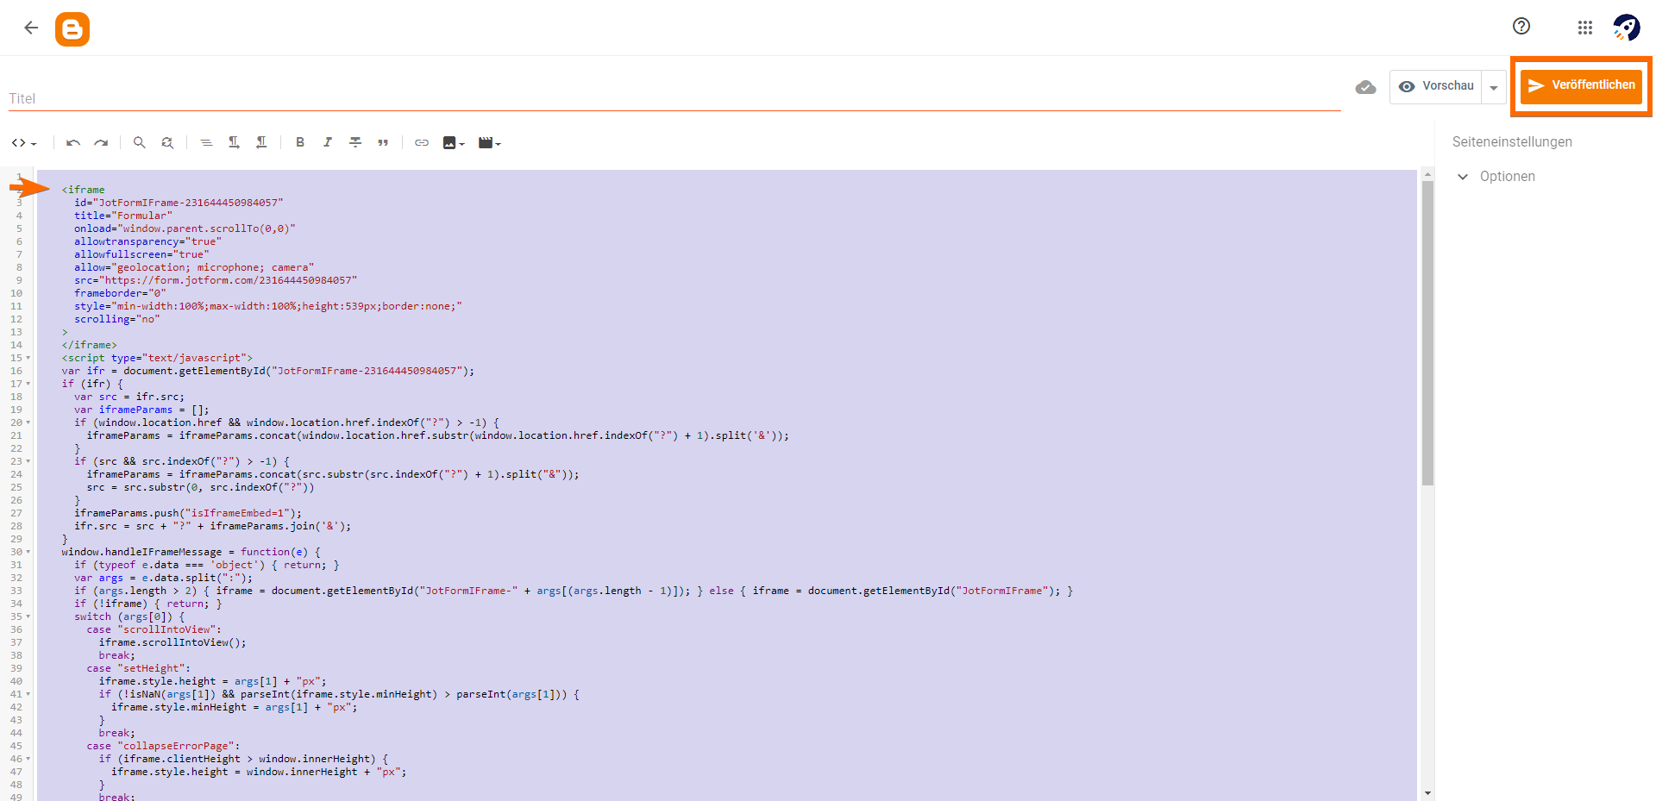The image size is (1656, 801).
Task: Open the search magnifier tool
Action: click(139, 143)
